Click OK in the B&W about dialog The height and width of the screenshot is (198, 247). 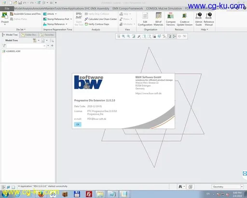tap(78, 124)
